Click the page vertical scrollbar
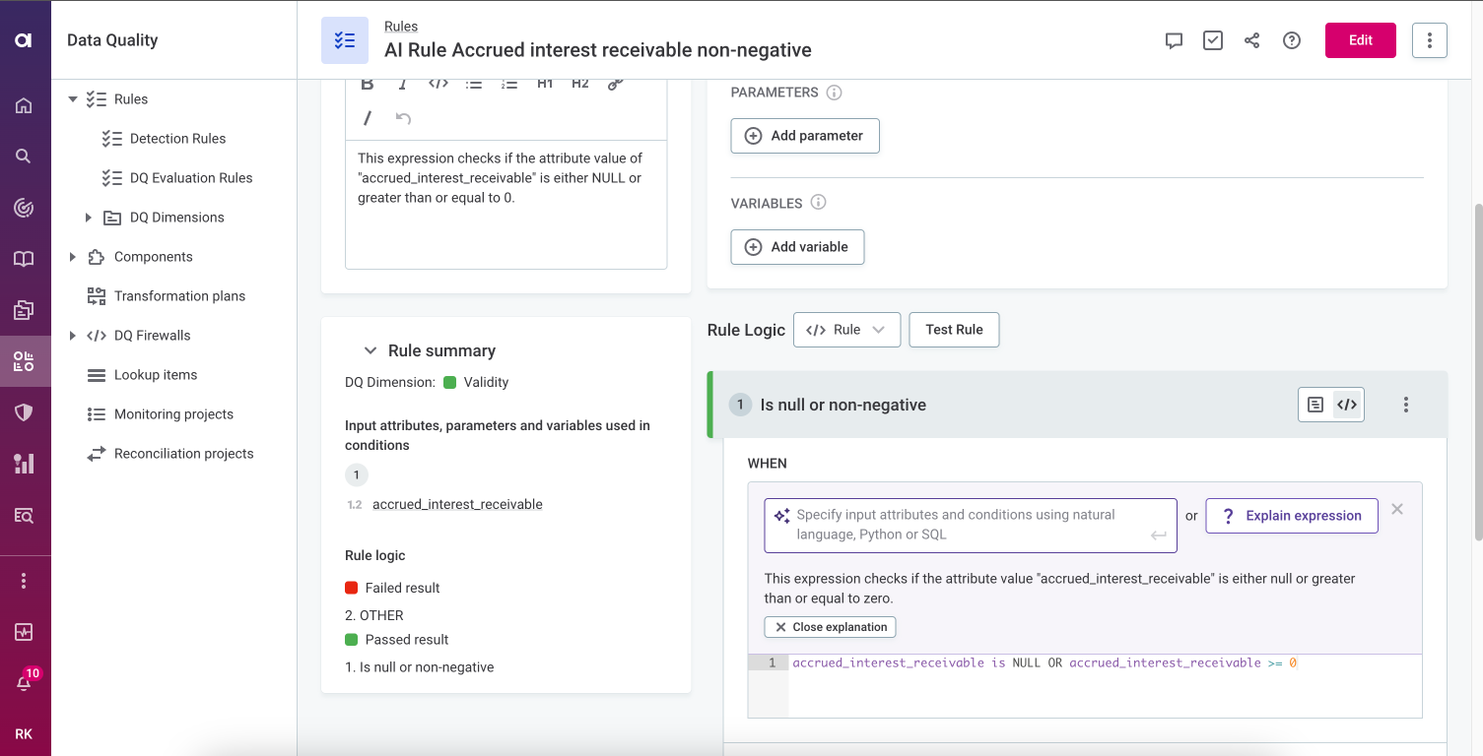This screenshot has width=1483, height=756. 1476,374
